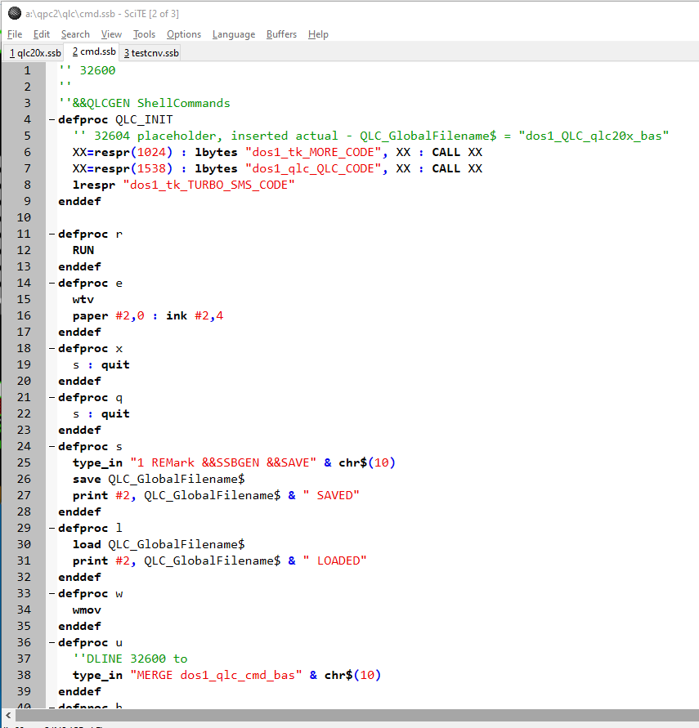Screen dimensions: 699x728
Task: Click the "dos1_qlc_QLC_CODE" string
Action: (x=313, y=168)
